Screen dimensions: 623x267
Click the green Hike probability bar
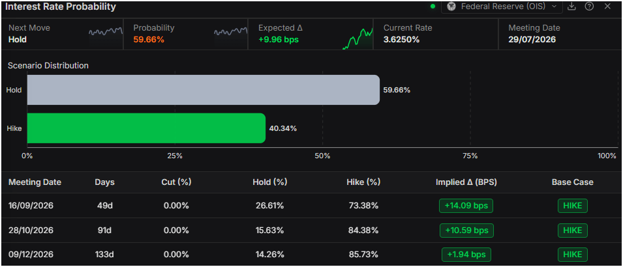tap(146, 128)
